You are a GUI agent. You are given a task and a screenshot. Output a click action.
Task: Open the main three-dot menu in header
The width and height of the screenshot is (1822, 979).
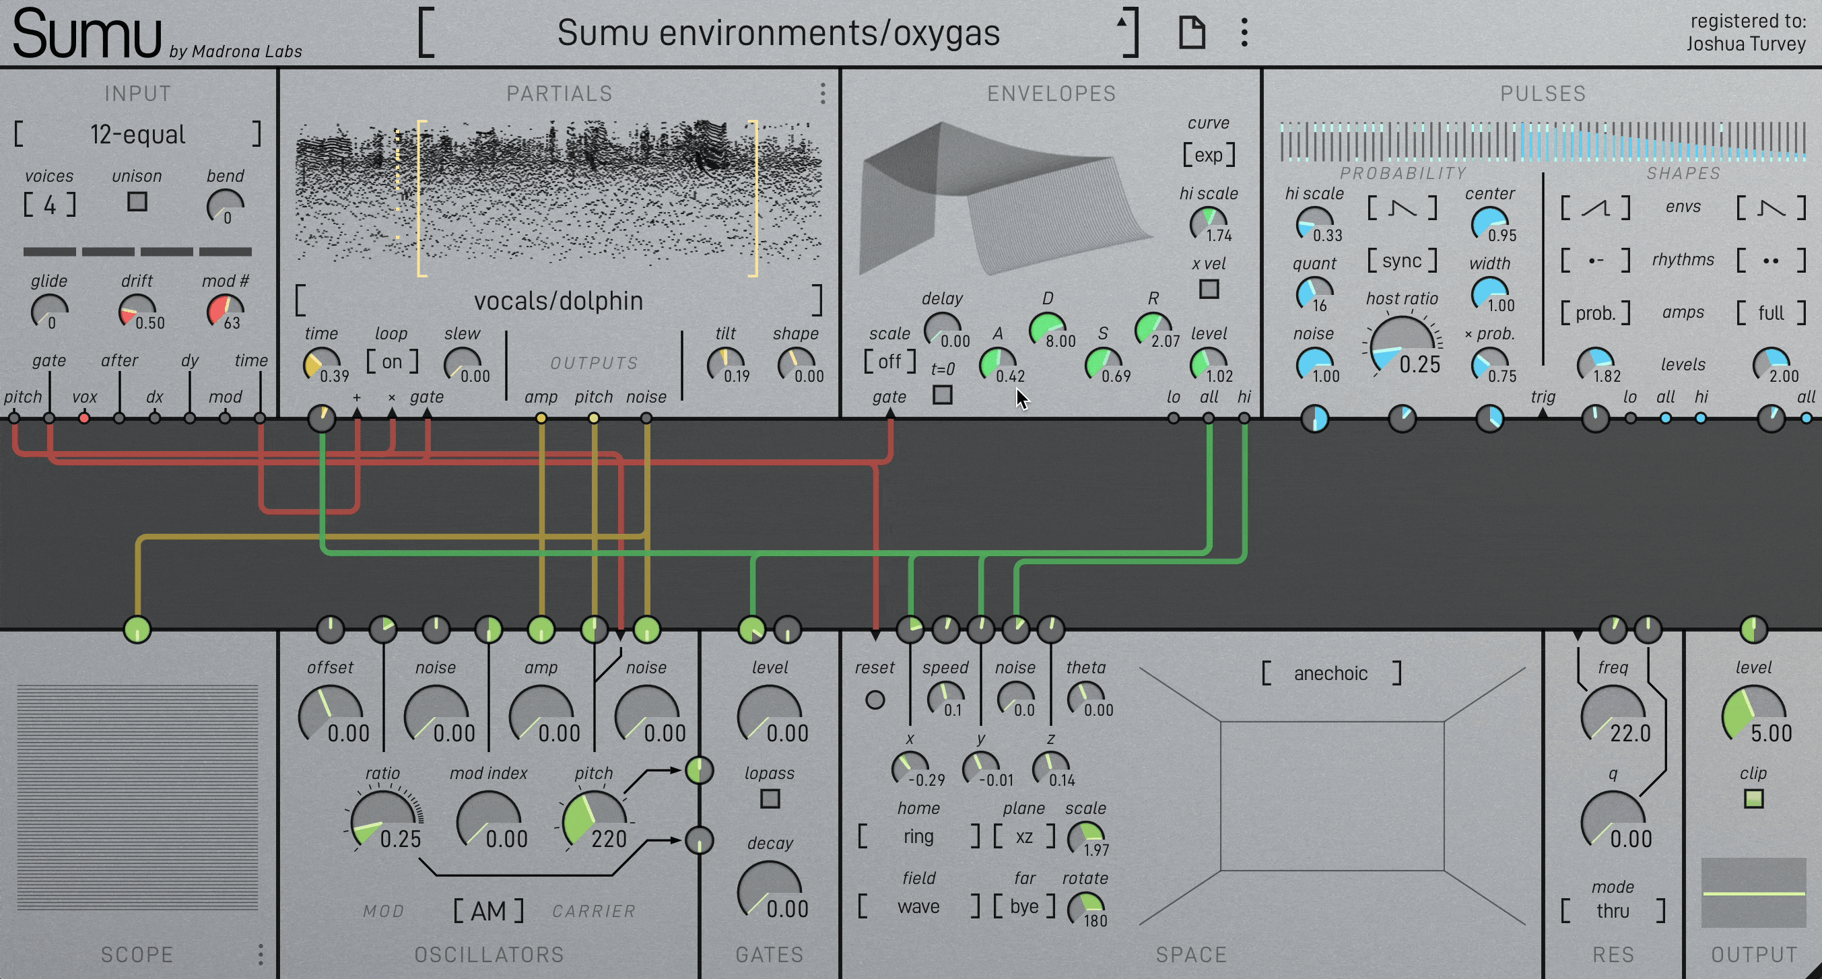coord(1244,32)
